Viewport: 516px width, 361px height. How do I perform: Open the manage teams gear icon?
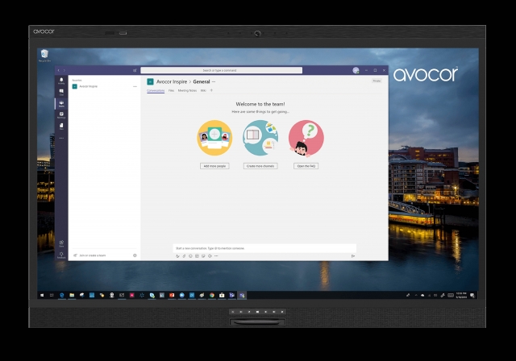(x=135, y=255)
